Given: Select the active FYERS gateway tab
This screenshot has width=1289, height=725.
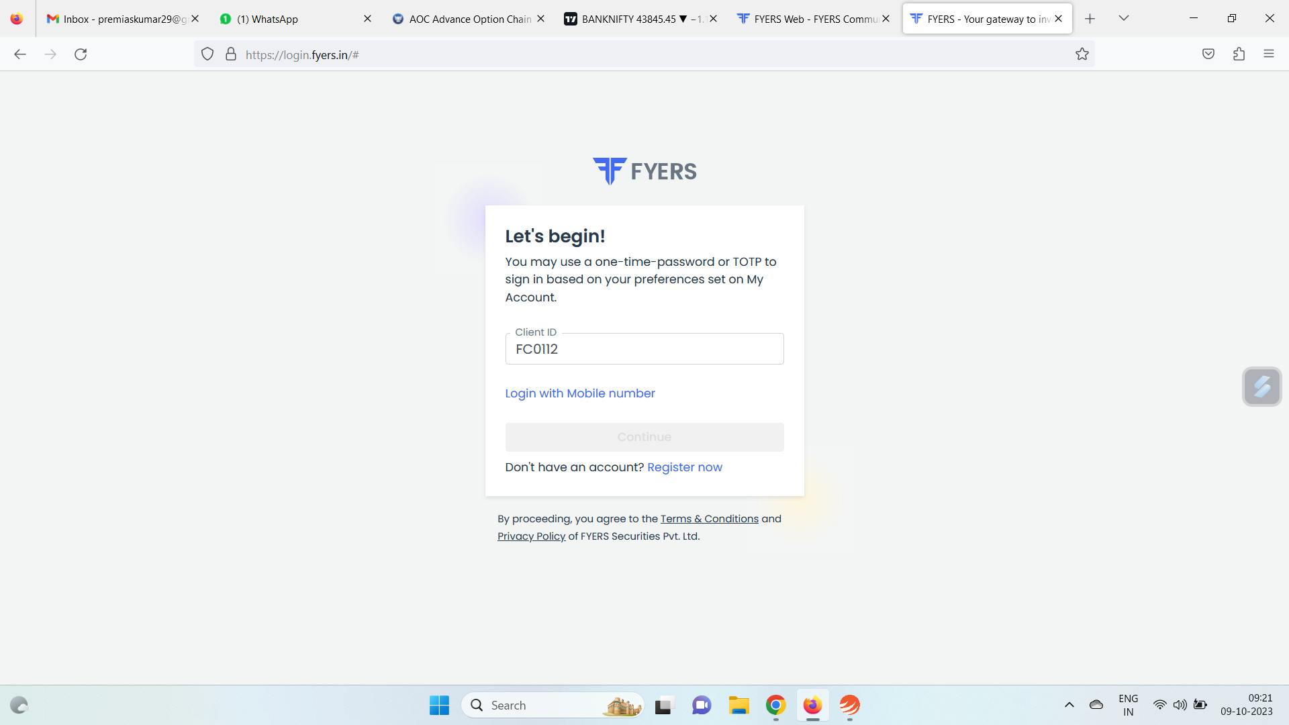Looking at the screenshot, I should [980, 19].
